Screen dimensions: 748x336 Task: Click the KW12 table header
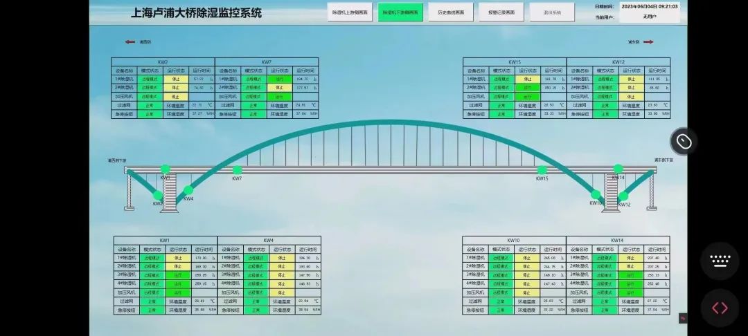pyautogui.click(x=618, y=62)
